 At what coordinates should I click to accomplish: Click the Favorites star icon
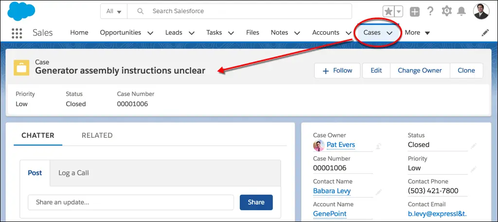(388, 12)
